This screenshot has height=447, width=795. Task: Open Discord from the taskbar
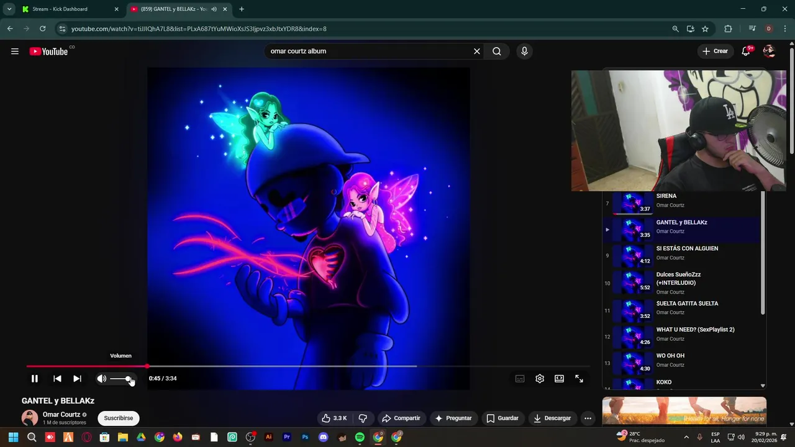click(x=323, y=437)
